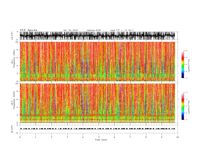Click tick label 2 on the Time axis

(x=52, y=137)
